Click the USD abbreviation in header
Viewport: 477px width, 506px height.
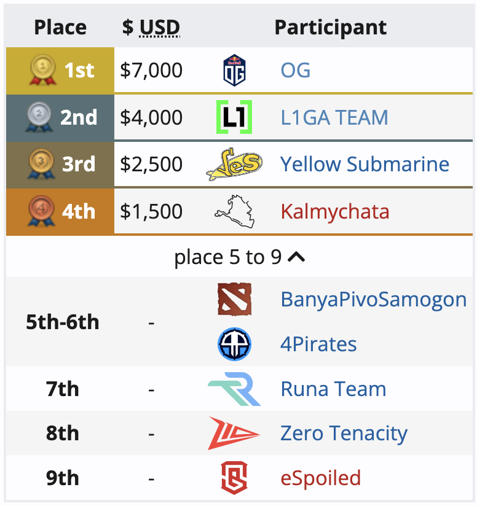point(160,28)
